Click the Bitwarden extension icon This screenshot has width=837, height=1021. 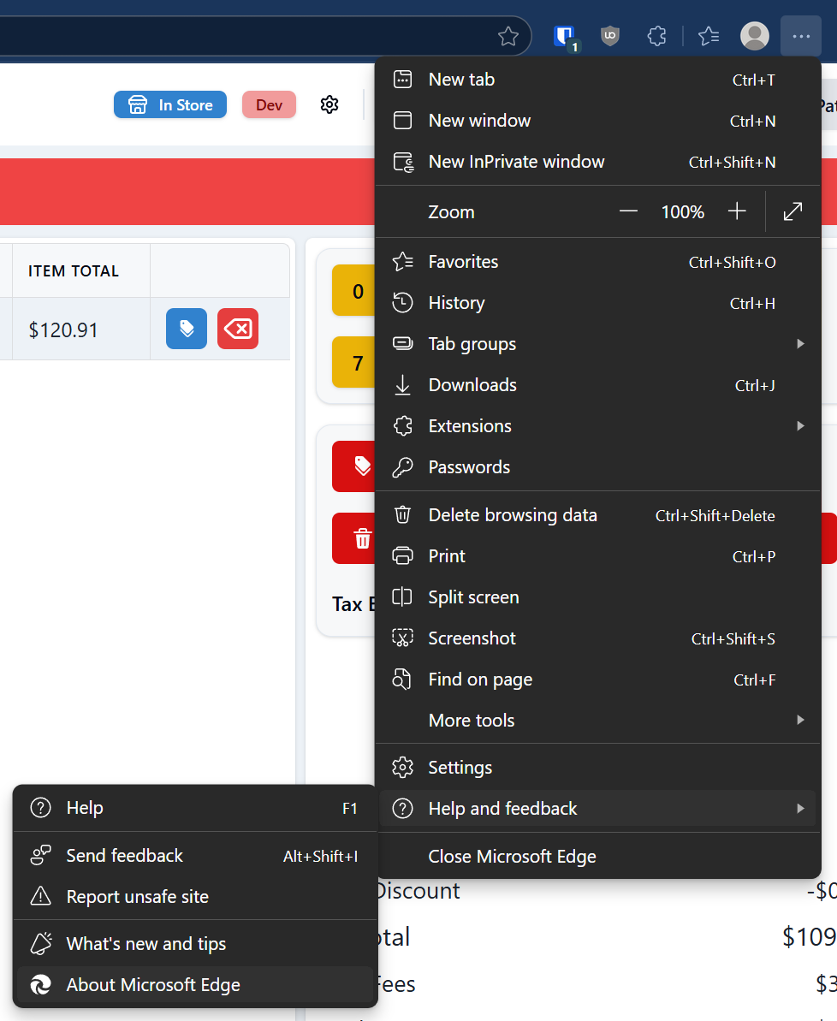564,36
